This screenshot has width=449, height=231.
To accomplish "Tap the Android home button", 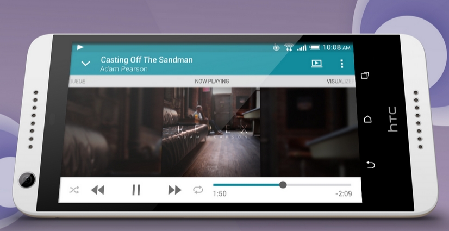I will [367, 119].
